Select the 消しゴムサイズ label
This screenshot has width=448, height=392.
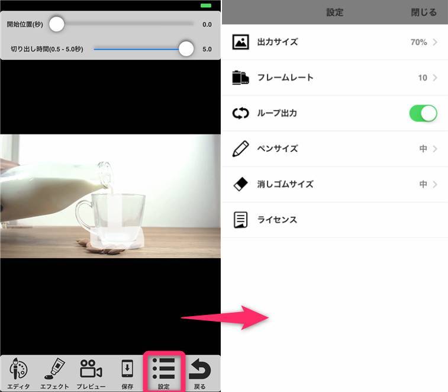[x=285, y=184]
